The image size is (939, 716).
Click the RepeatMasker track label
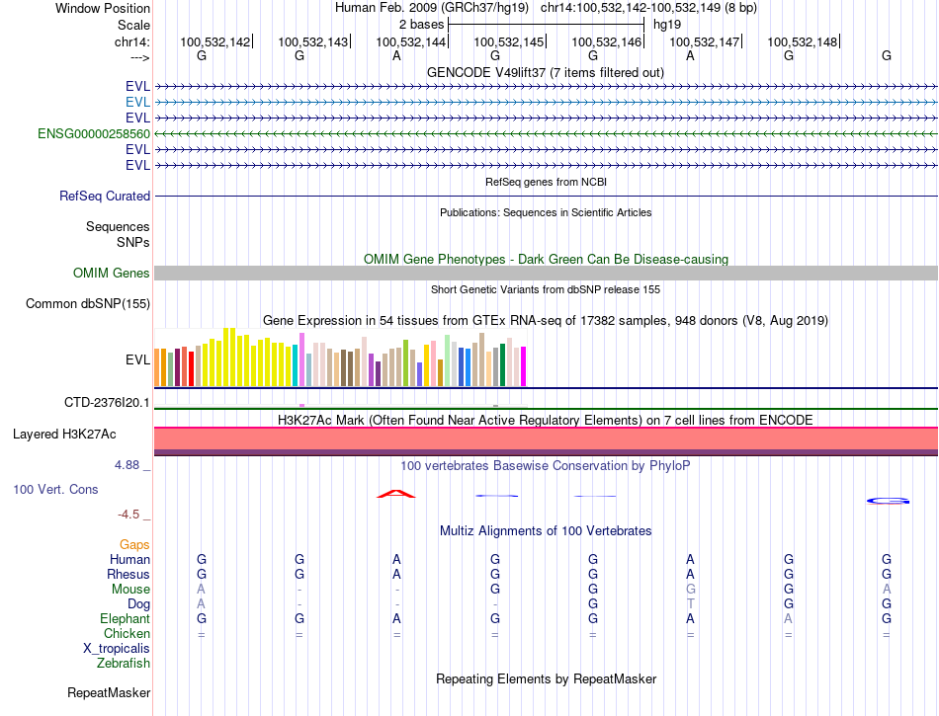(109, 693)
